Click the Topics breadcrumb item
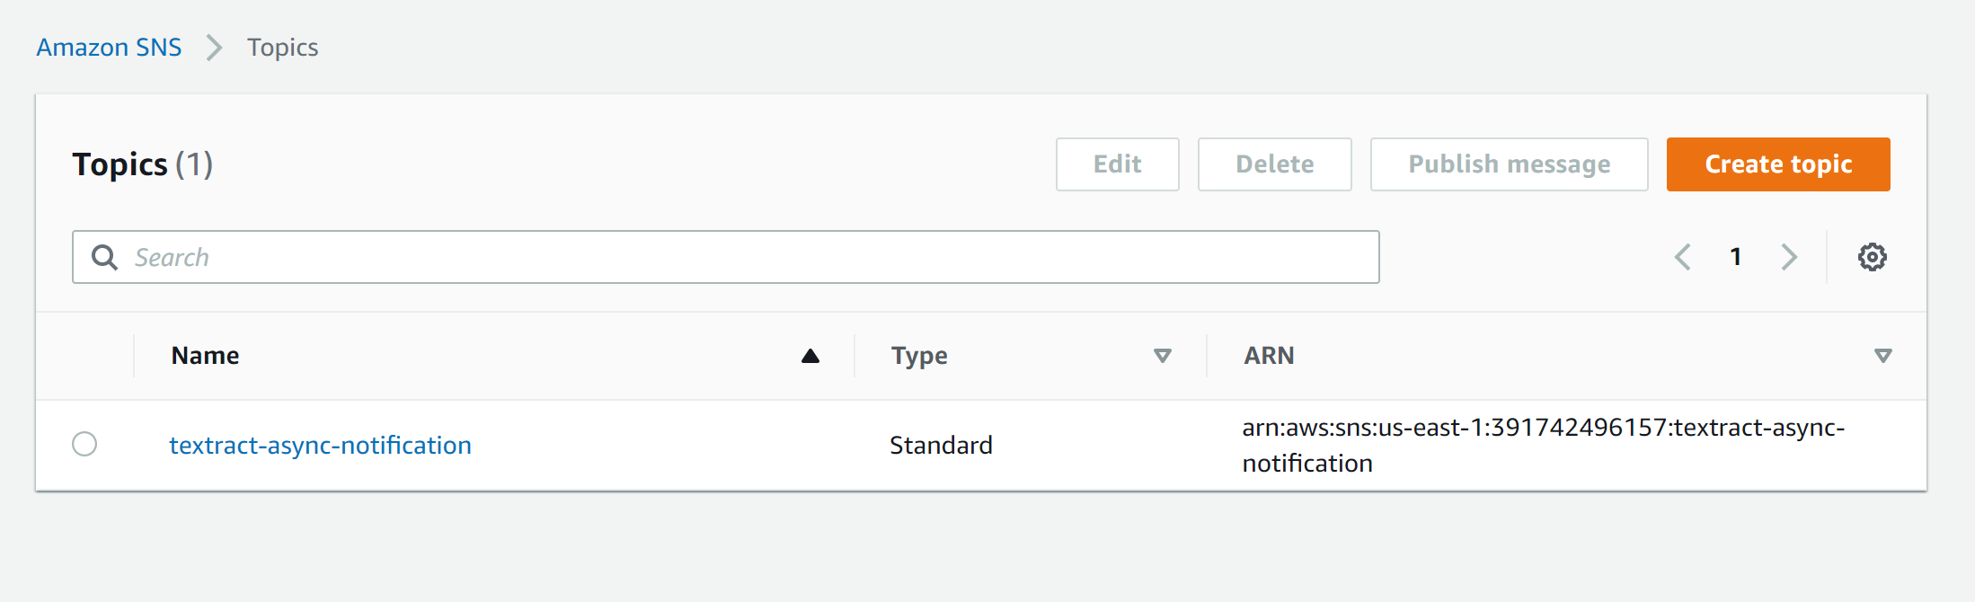The image size is (1975, 602). (282, 48)
